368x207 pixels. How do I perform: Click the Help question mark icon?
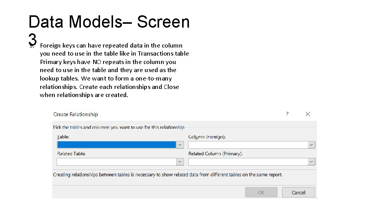(287, 114)
